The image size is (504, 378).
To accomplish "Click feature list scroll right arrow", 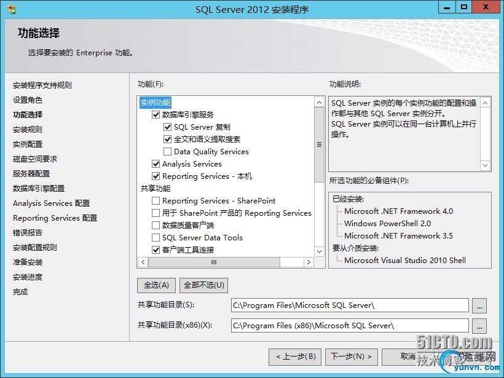I will [309, 262].
